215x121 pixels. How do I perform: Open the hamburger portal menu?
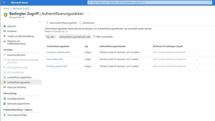4,2
